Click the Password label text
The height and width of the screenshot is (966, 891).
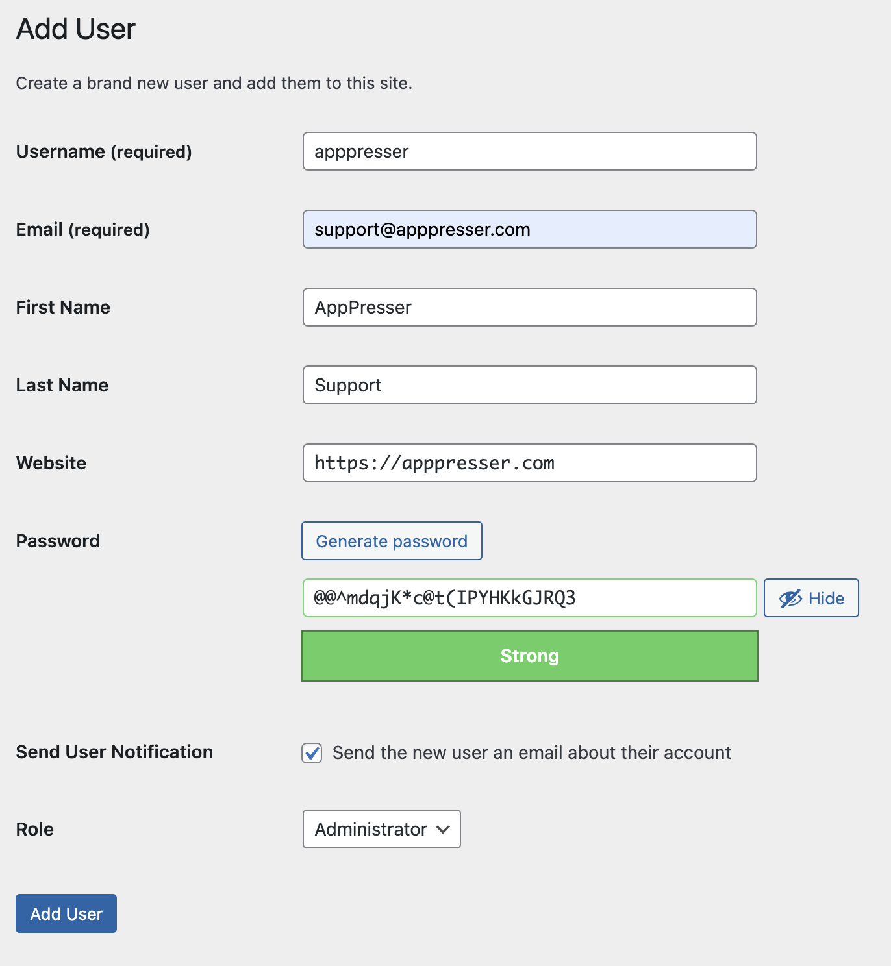point(58,541)
